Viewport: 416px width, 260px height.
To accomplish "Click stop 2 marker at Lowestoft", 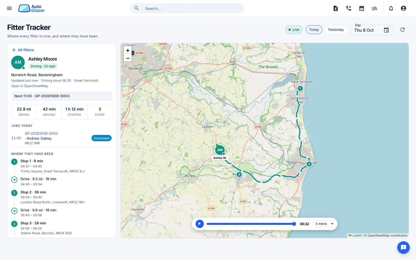I will pos(309,164).
